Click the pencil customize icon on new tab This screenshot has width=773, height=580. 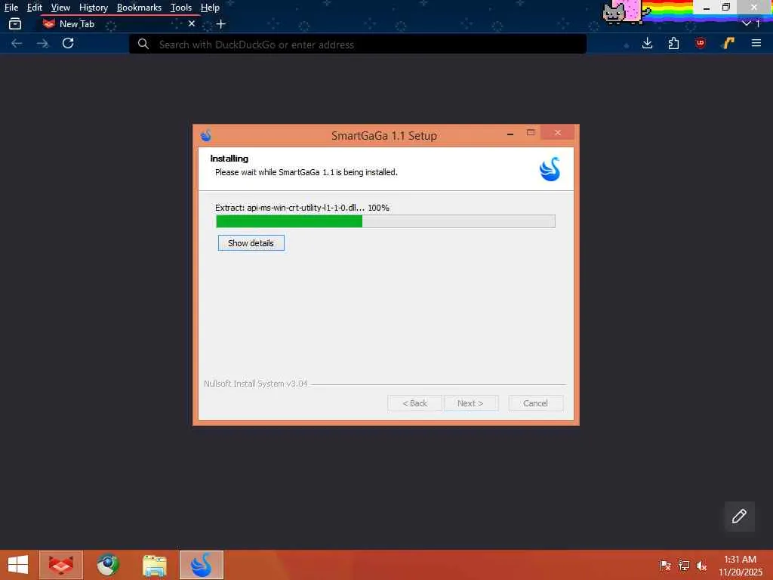(x=739, y=517)
